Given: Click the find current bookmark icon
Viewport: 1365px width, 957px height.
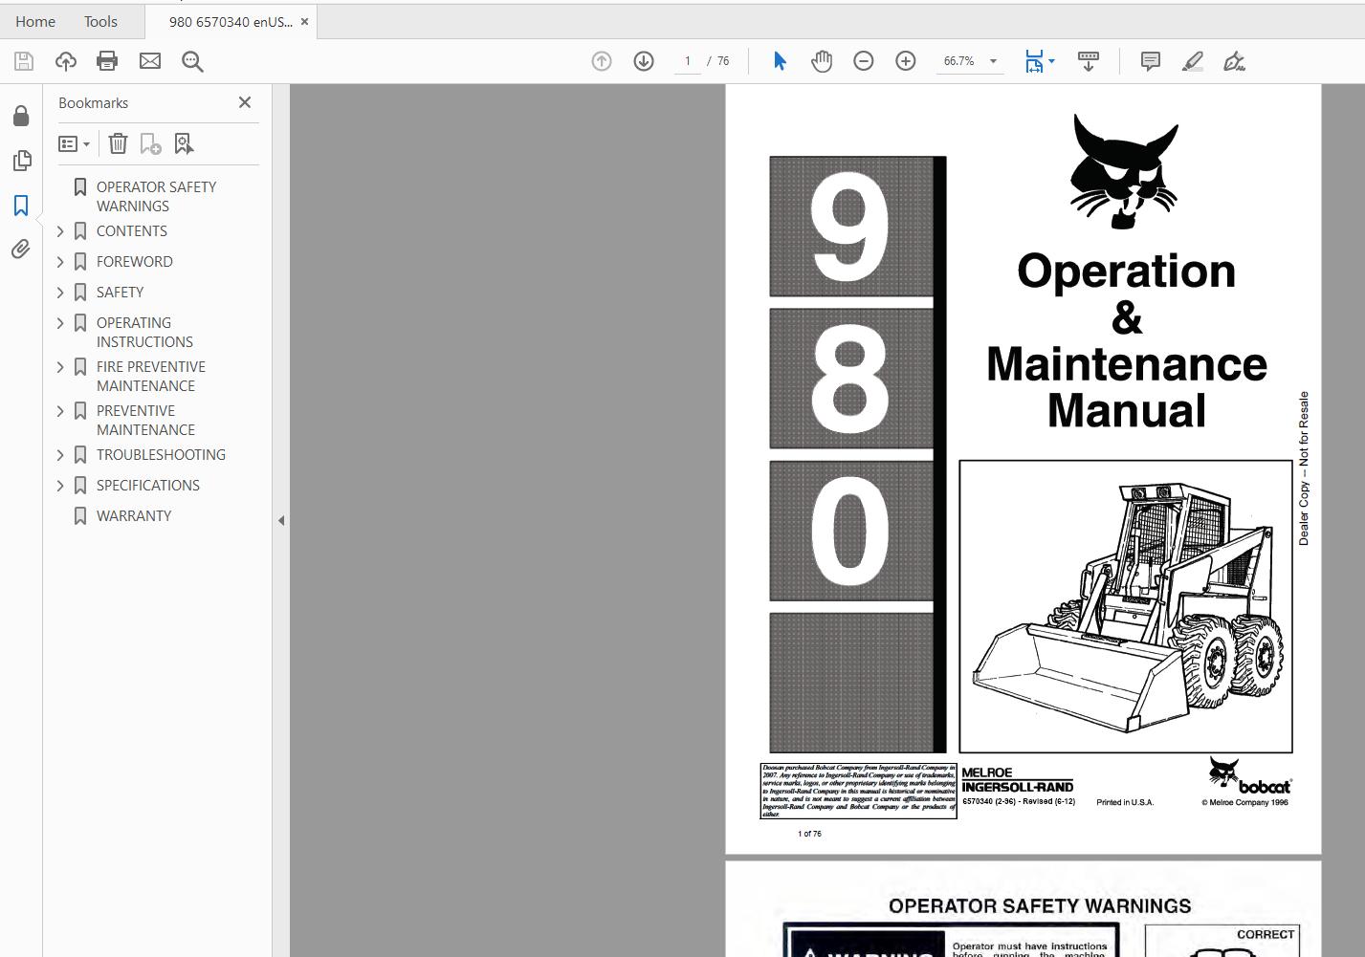Looking at the screenshot, I should pos(184,143).
